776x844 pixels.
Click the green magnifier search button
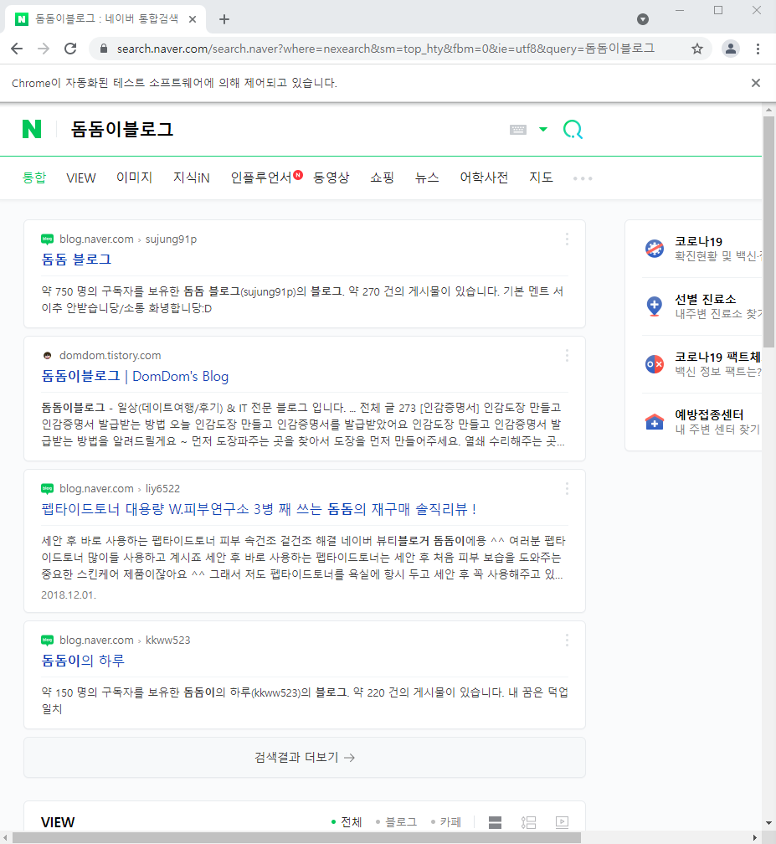click(x=573, y=130)
